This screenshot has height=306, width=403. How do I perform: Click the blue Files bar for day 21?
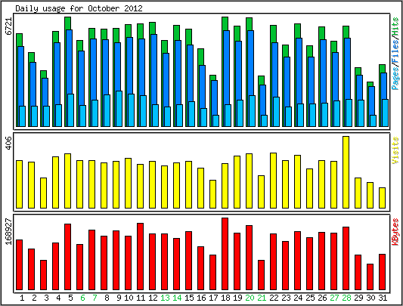pyautogui.click(x=262, y=100)
